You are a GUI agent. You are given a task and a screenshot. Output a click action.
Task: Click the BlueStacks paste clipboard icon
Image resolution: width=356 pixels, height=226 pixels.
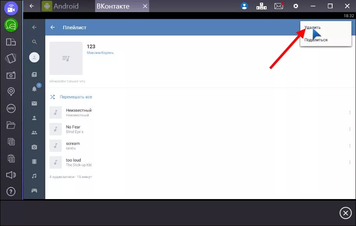click(11, 158)
